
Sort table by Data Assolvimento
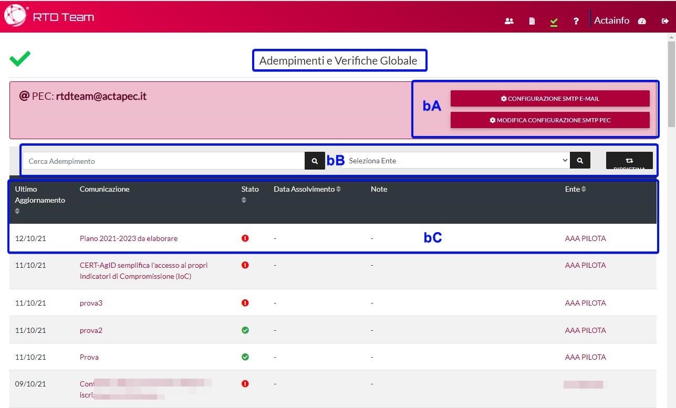338,189
